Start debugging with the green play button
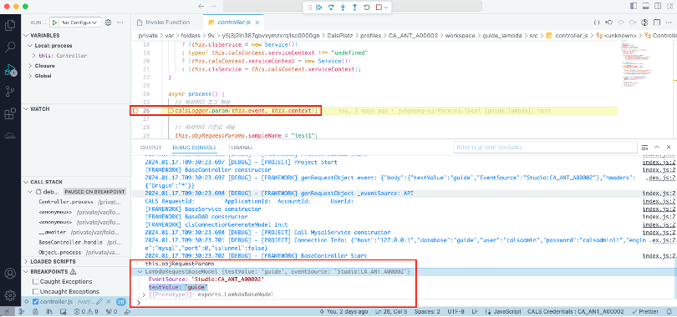The image size is (677, 317). click(55, 23)
